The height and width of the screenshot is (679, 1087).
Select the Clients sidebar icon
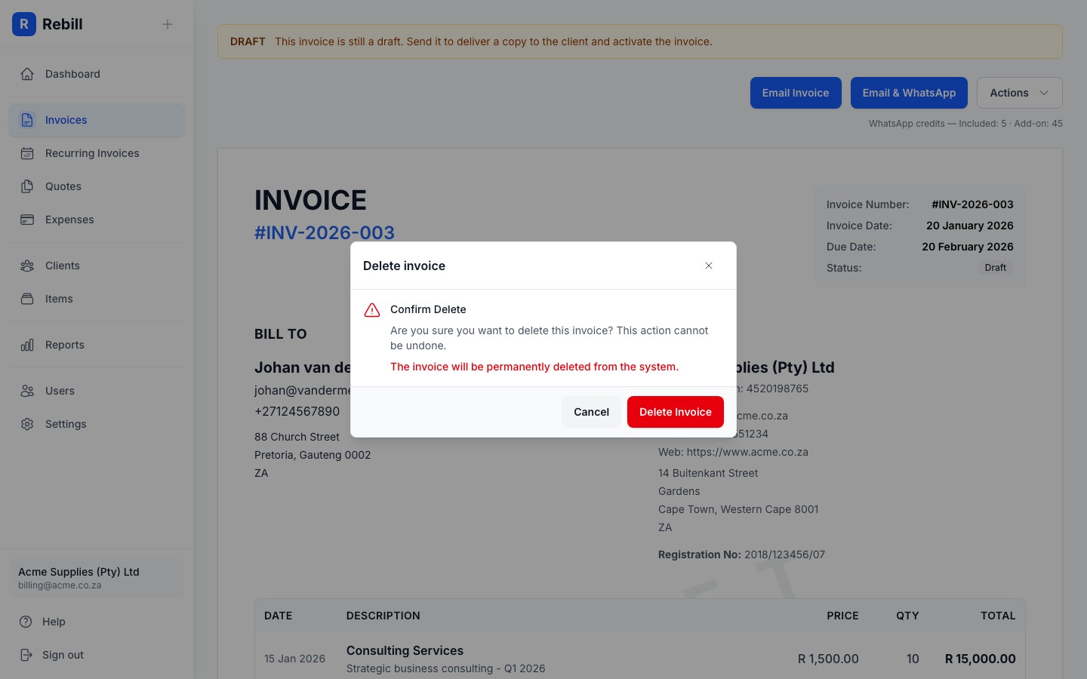click(x=27, y=266)
